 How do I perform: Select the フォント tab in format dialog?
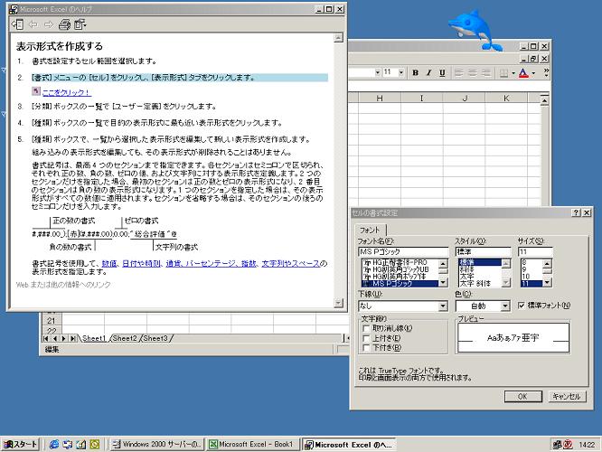pyautogui.click(x=370, y=230)
